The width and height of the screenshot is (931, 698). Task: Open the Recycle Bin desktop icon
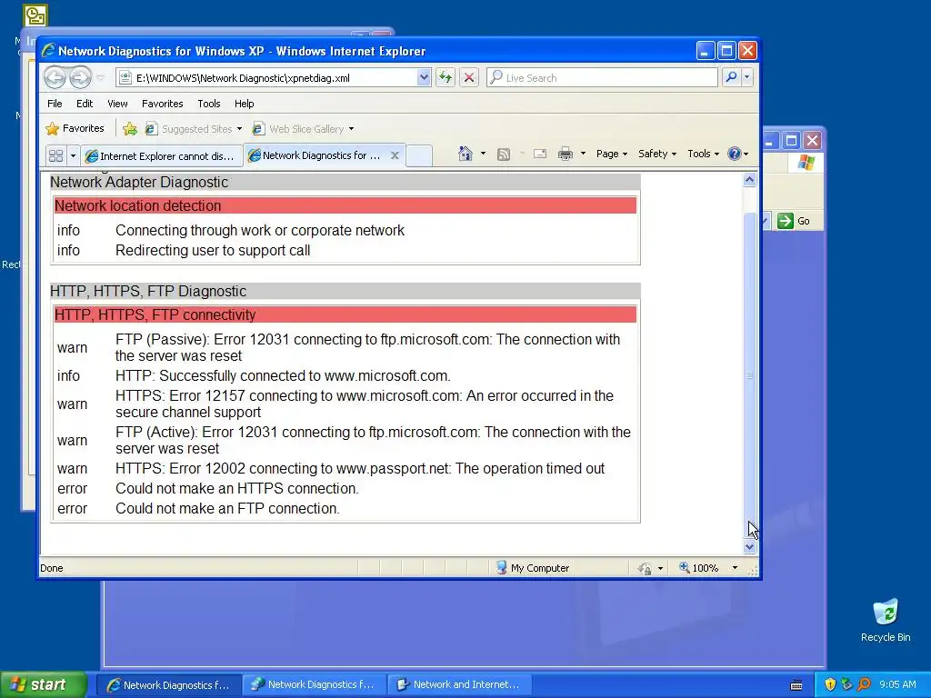coord(886,620)
